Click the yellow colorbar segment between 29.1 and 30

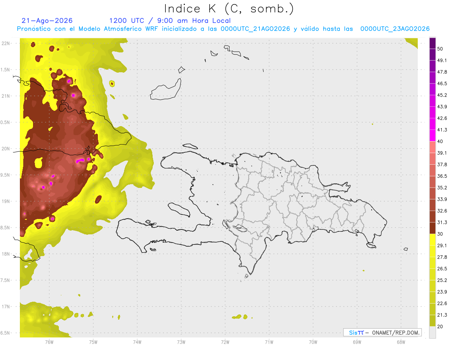(432, 240)
